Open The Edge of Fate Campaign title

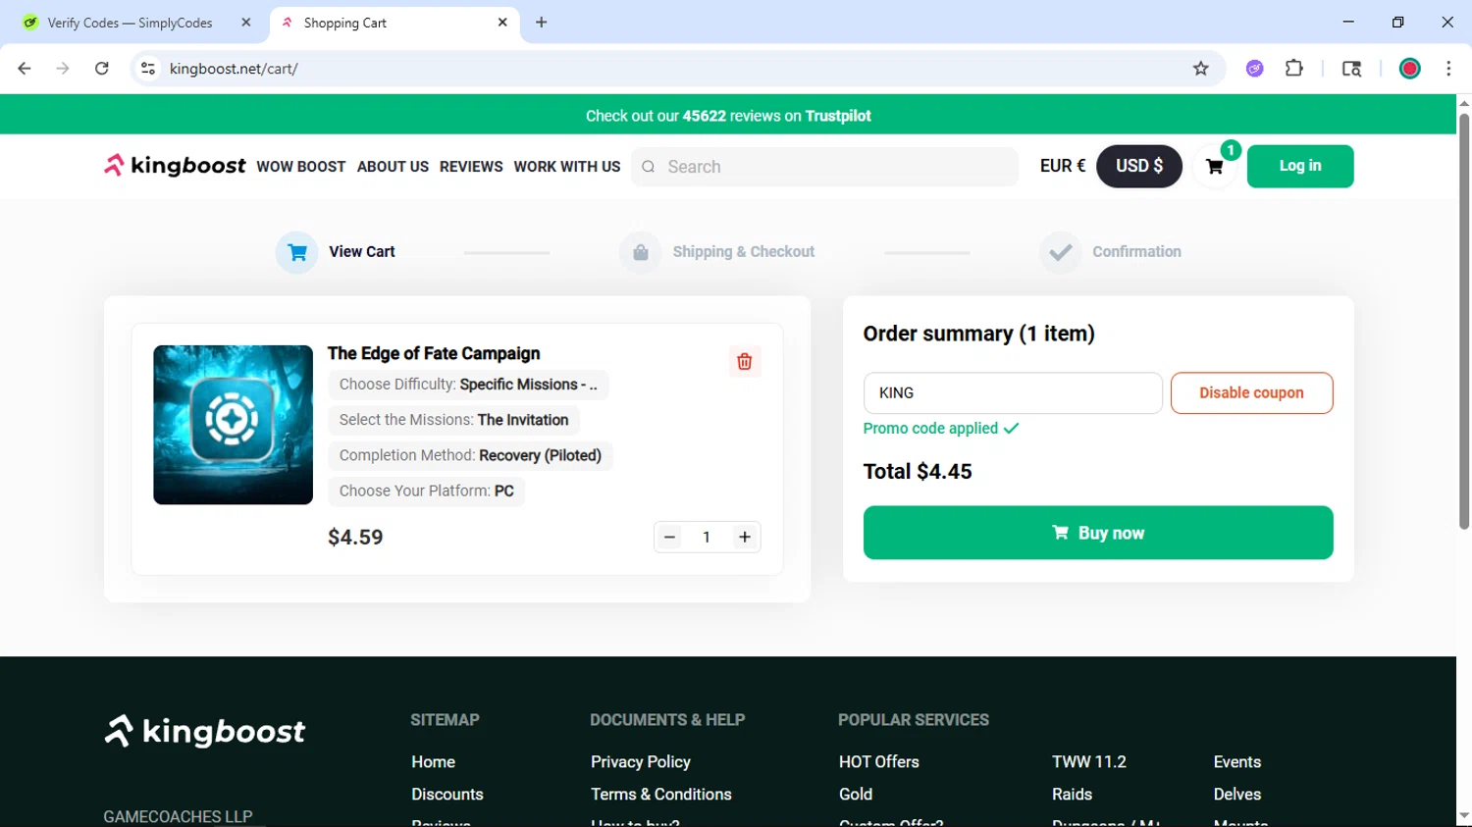click(x=434, y=353)
